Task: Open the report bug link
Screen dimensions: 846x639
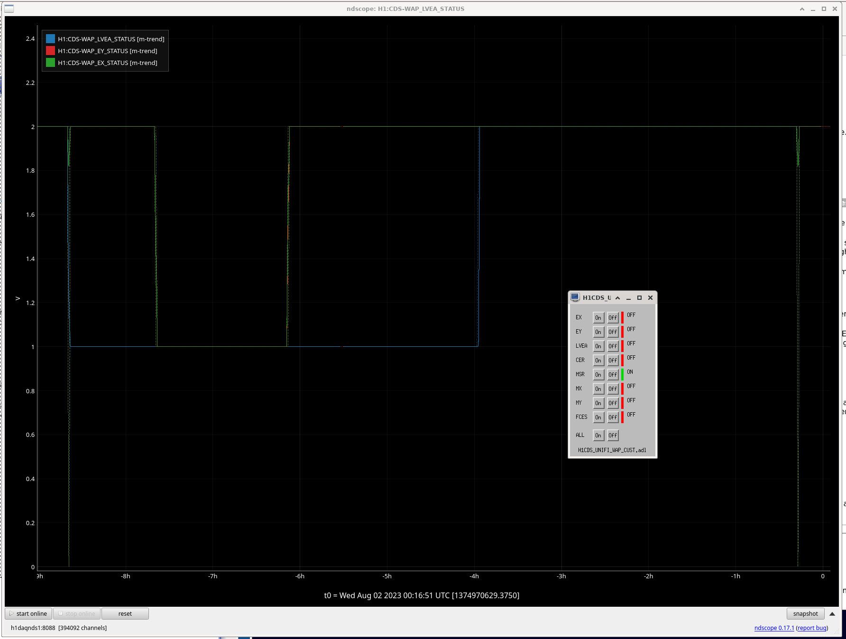Action: [x=812, y=628]
